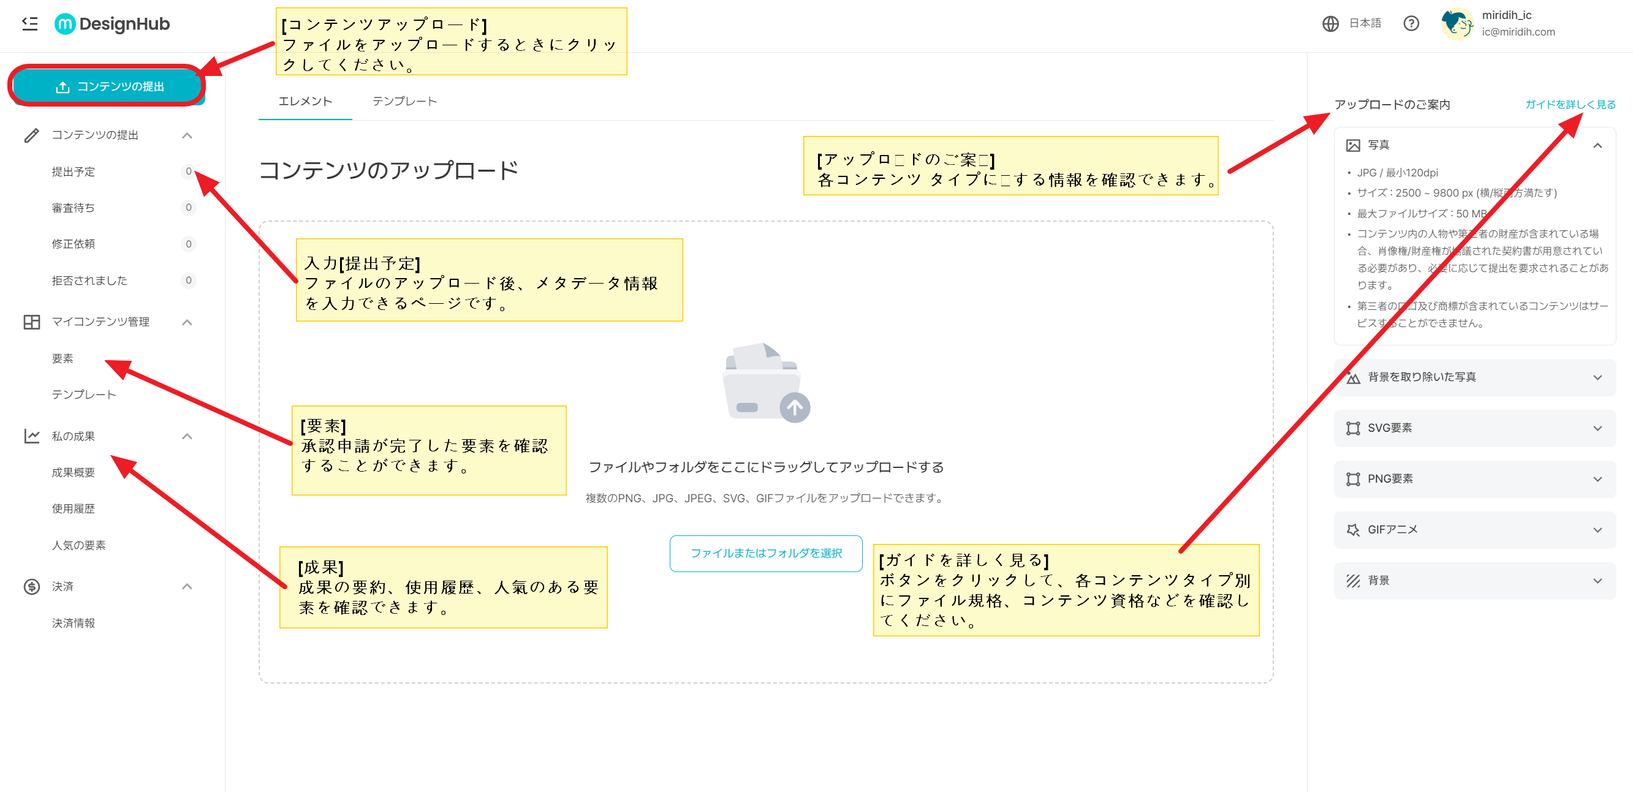Open the DesignHub logo home page

tap(112, 24)
